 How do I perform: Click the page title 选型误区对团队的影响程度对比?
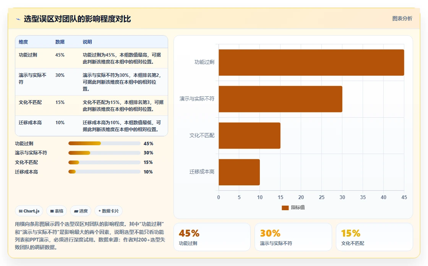pyautogui.click(x=77, y=19)
